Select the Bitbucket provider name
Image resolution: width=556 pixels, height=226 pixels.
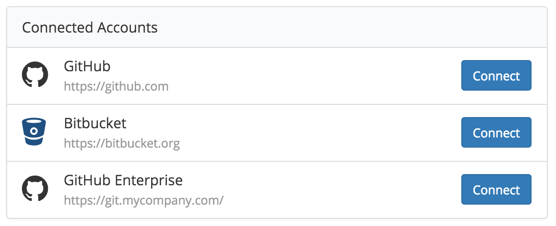(x=95, y=123)
